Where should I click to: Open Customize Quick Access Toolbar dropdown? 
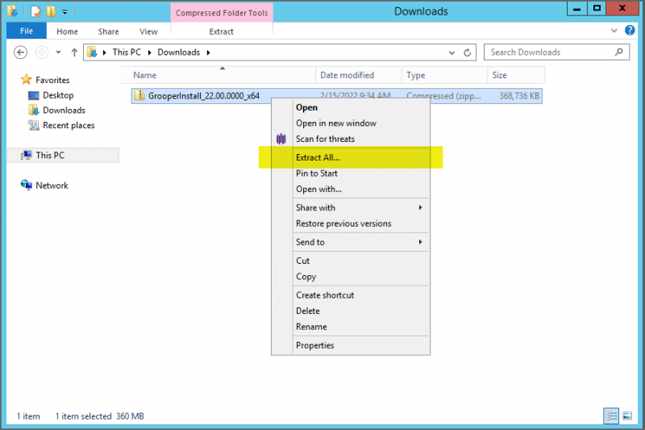click(x=65, y=12)
